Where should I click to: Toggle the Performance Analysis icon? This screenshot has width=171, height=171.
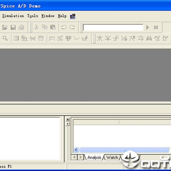click(33, 38)
